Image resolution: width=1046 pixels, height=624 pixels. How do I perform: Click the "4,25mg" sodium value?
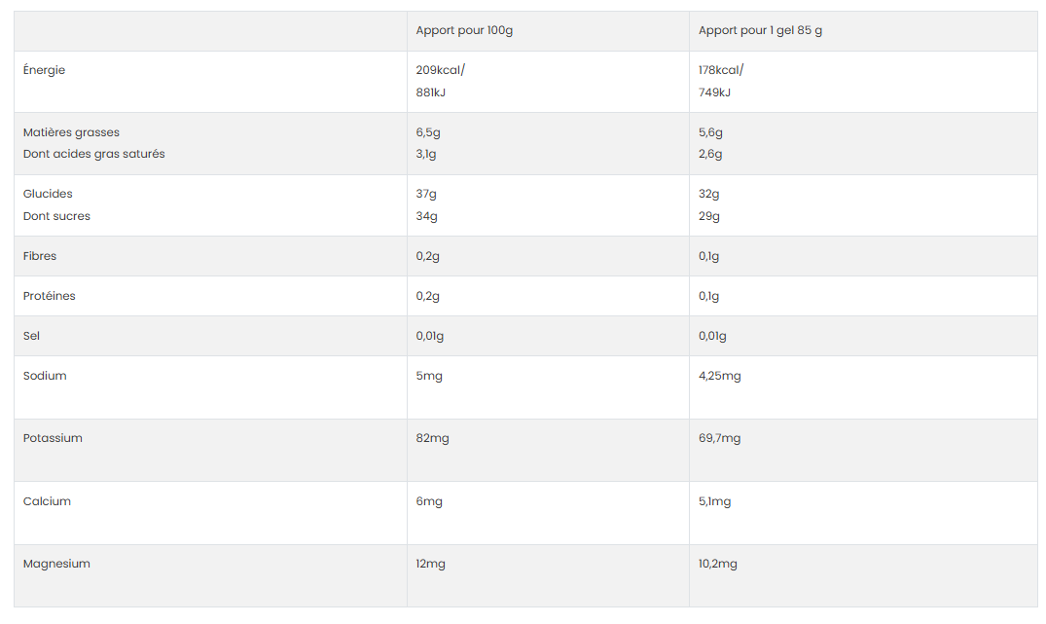[719, 376]
